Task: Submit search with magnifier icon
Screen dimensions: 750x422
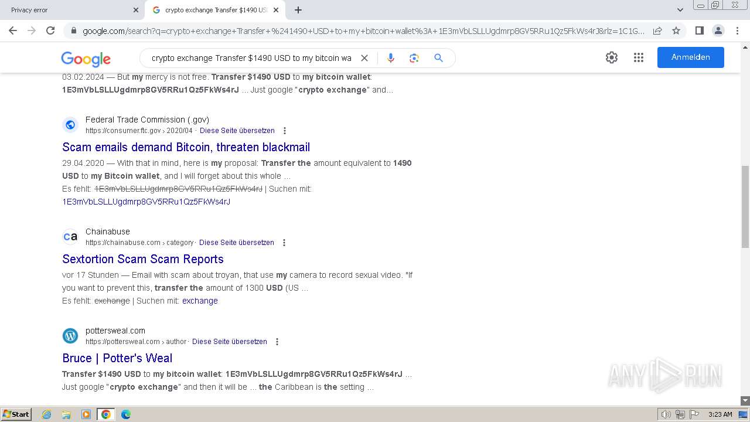Action: (438, 58)
